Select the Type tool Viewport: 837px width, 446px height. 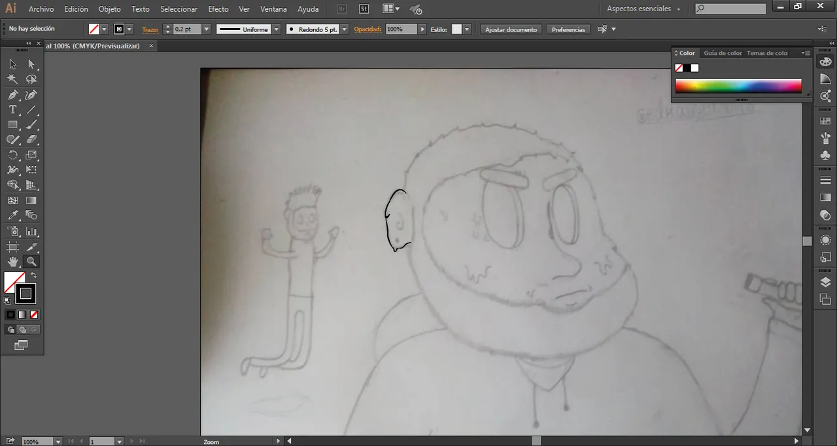coord(13,109)
